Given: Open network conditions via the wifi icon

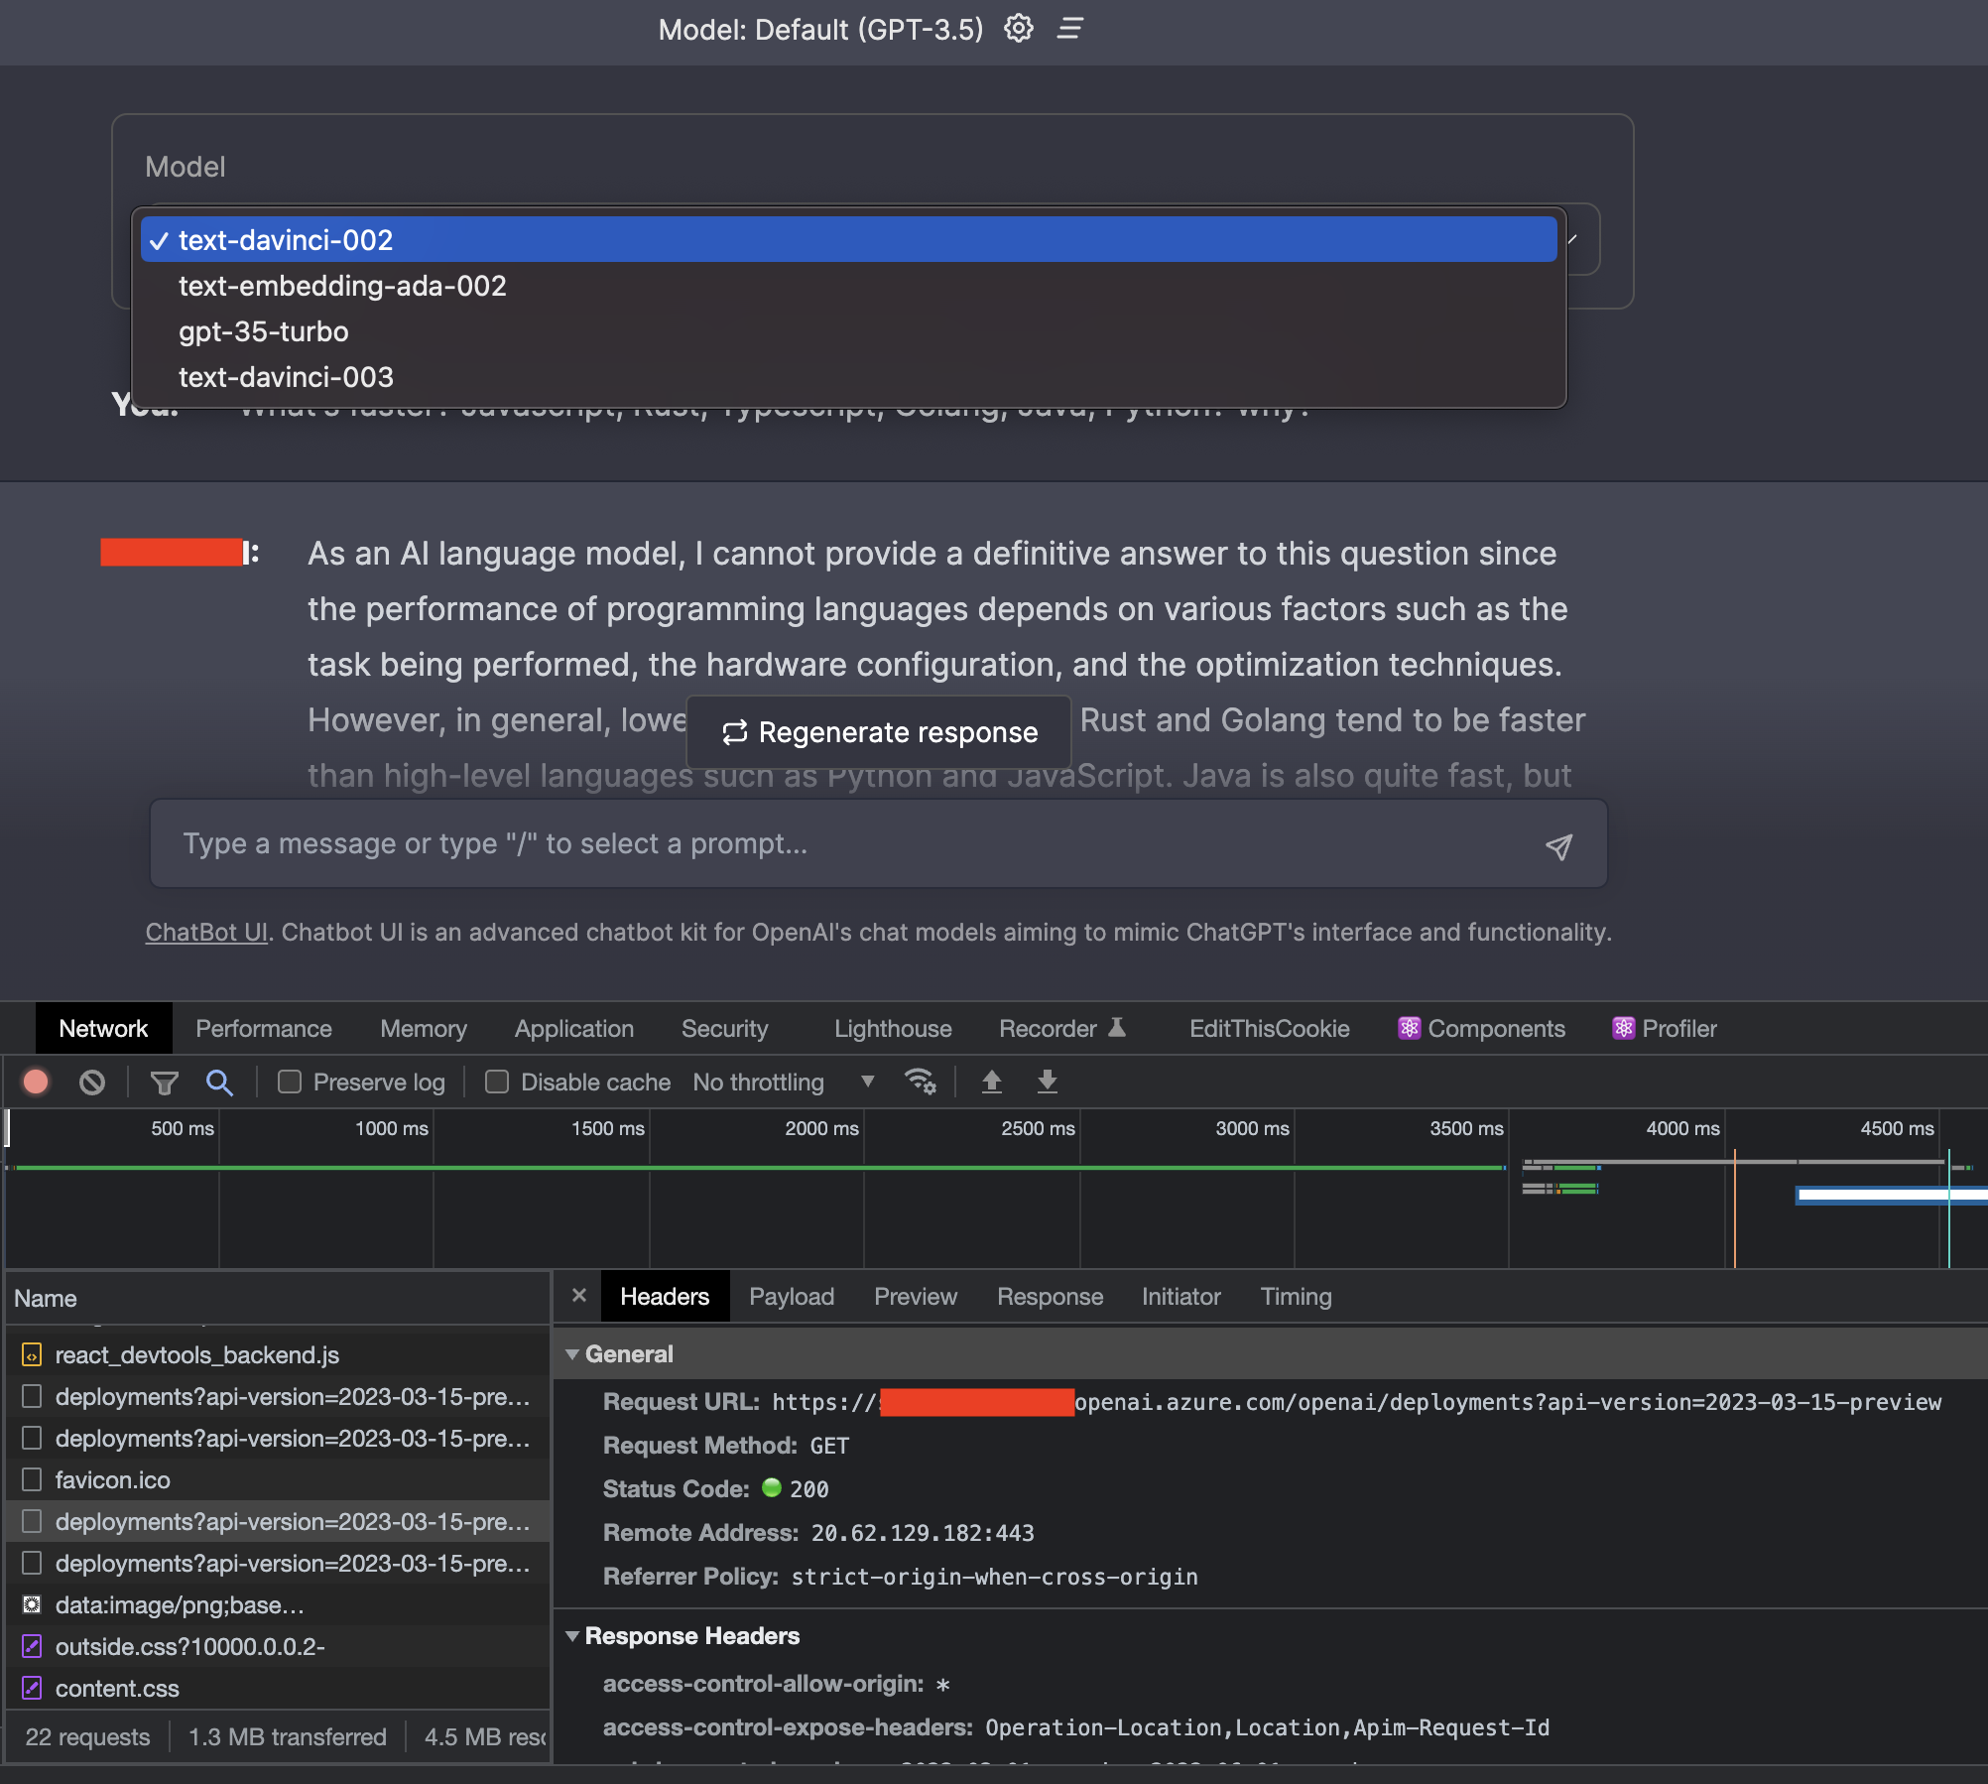Looking at the screenshot, I should pos(922,1082).
